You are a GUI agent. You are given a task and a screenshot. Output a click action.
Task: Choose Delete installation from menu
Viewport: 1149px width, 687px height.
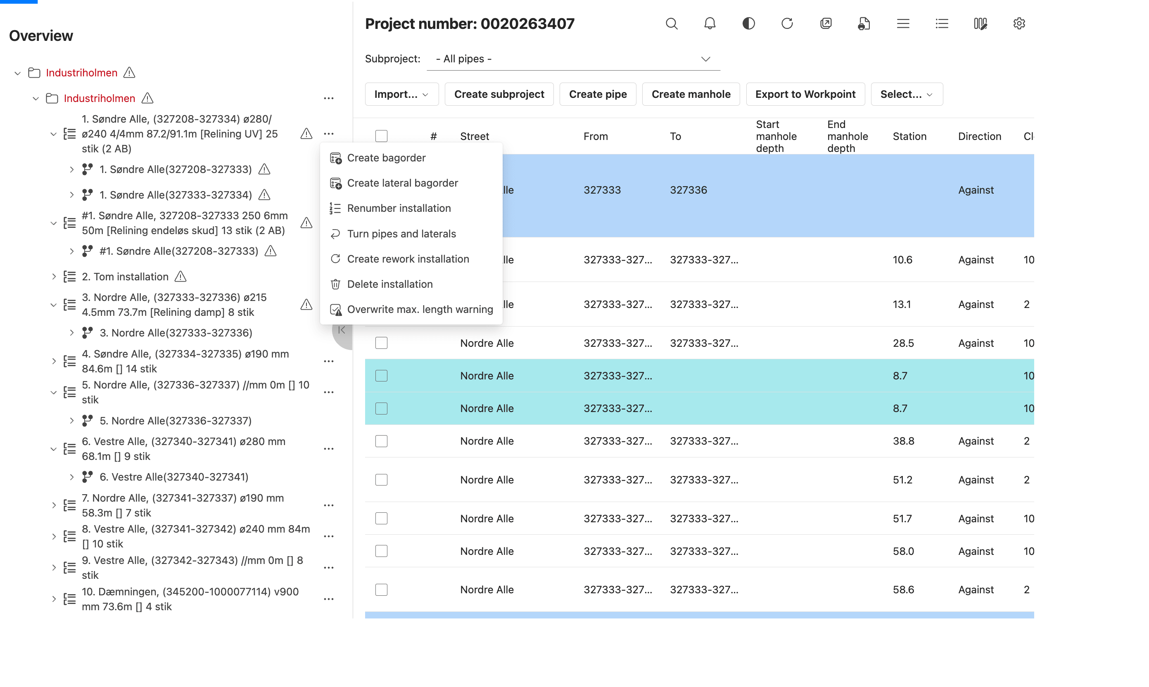(x=411, y=284)
